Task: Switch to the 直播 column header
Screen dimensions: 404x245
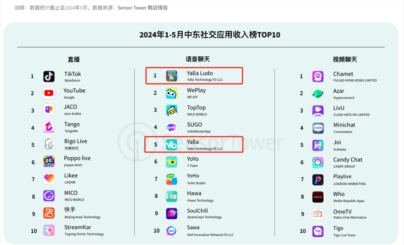Action: coord(74,59)
